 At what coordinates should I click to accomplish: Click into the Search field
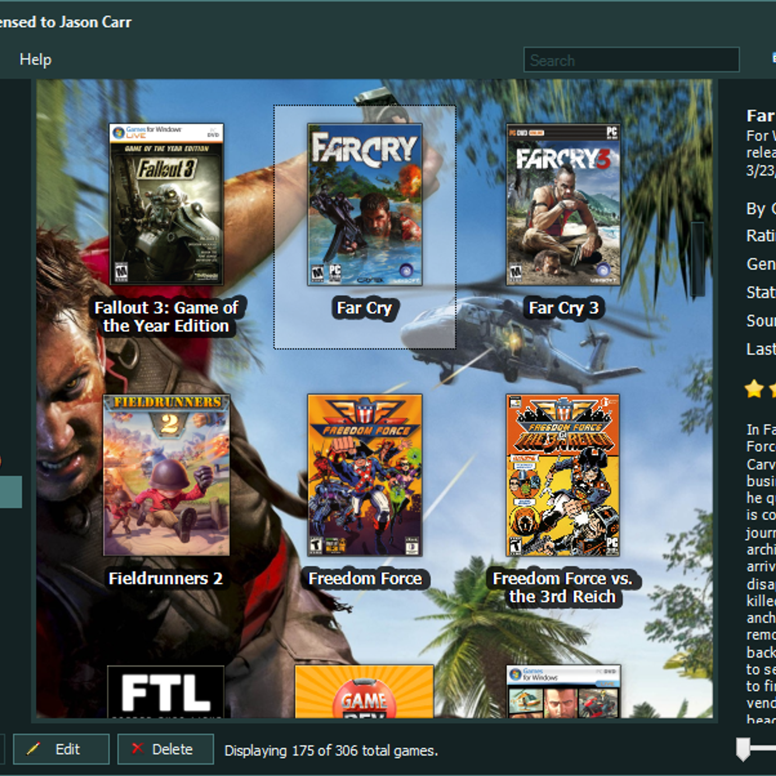[x=631, y=60]
